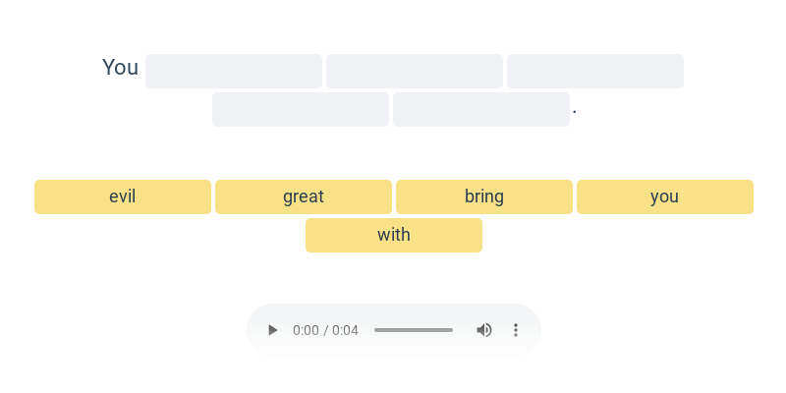This screenshot has height=393, width=786.
Task: Choose the 'great' word tile
Action: click(304, 197)
